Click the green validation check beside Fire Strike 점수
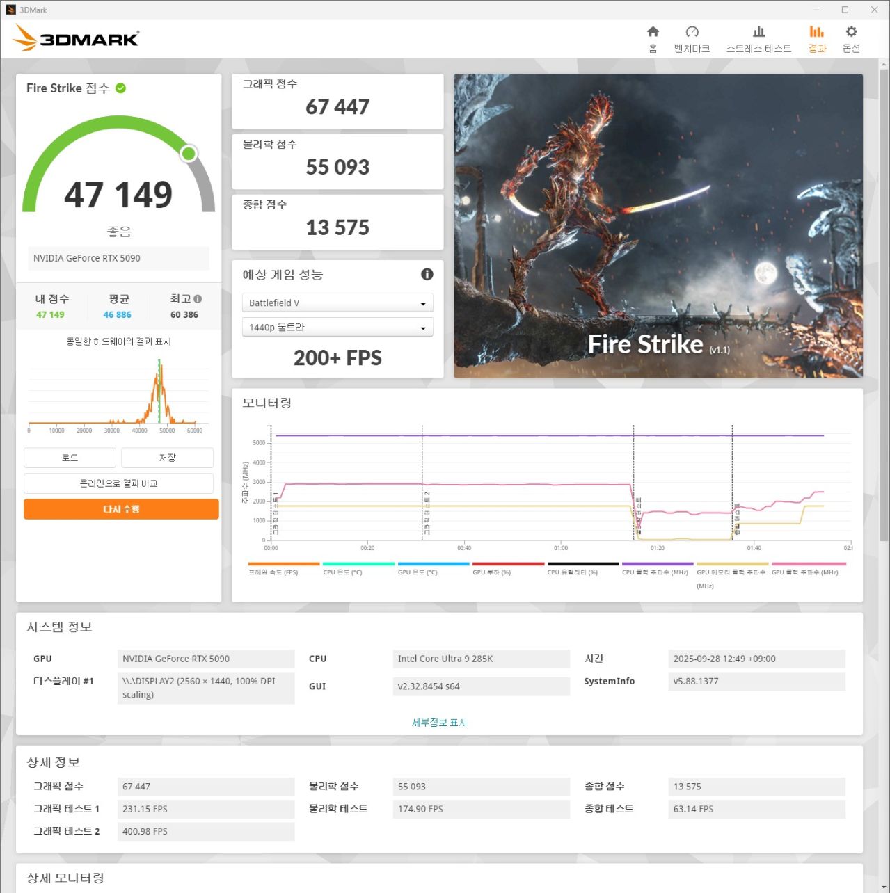Screen dimensions: 890x893 [x=120, y=88]
